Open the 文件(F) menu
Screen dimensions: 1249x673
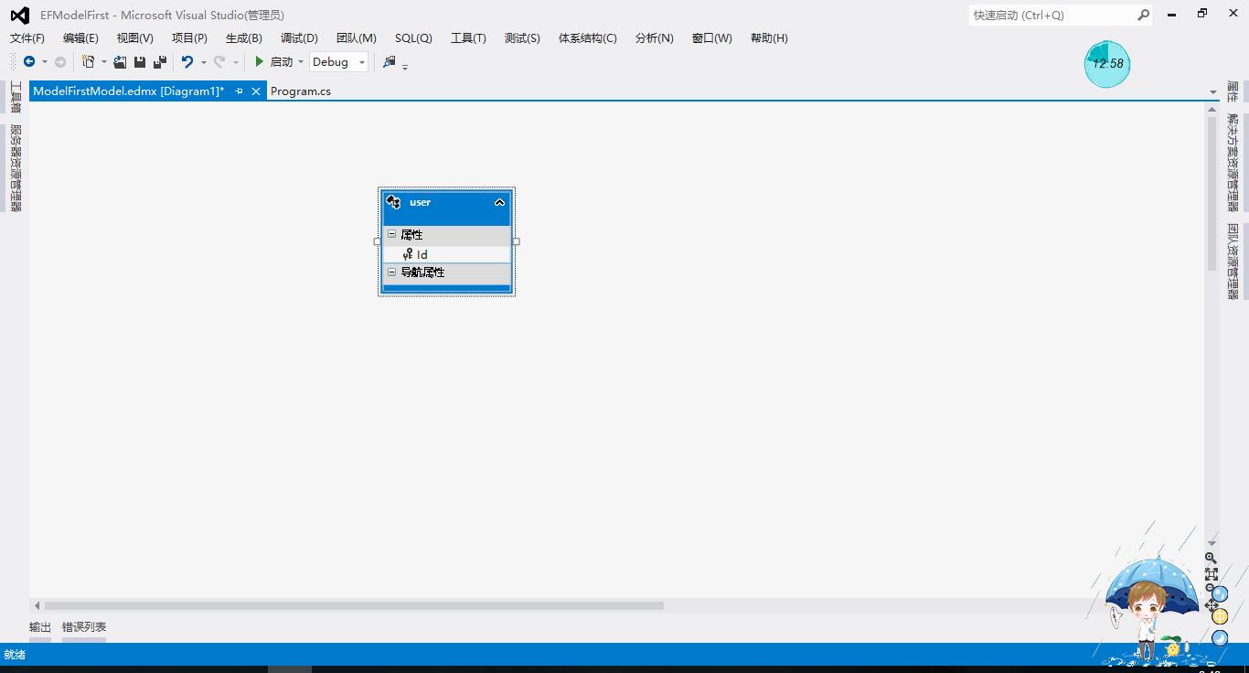(27, 37)
